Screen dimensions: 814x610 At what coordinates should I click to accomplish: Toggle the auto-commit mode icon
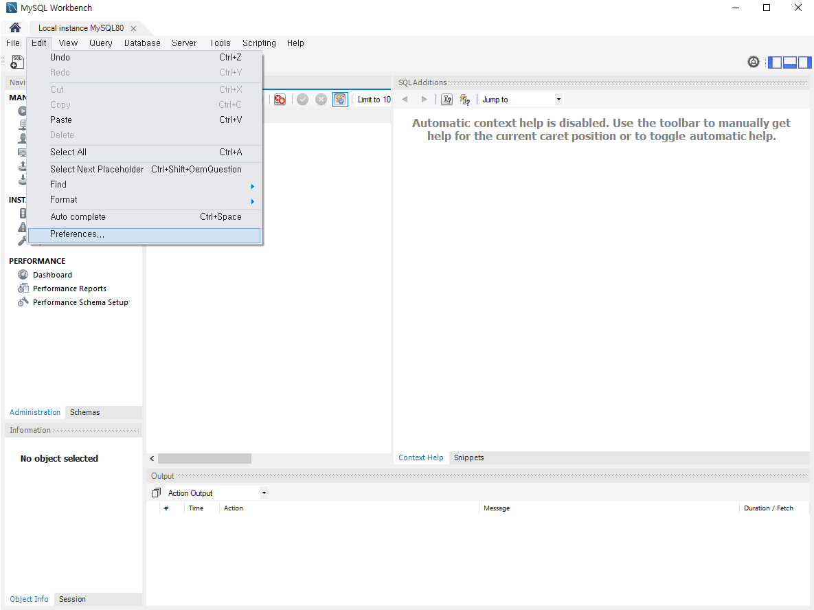click(340, 99)
